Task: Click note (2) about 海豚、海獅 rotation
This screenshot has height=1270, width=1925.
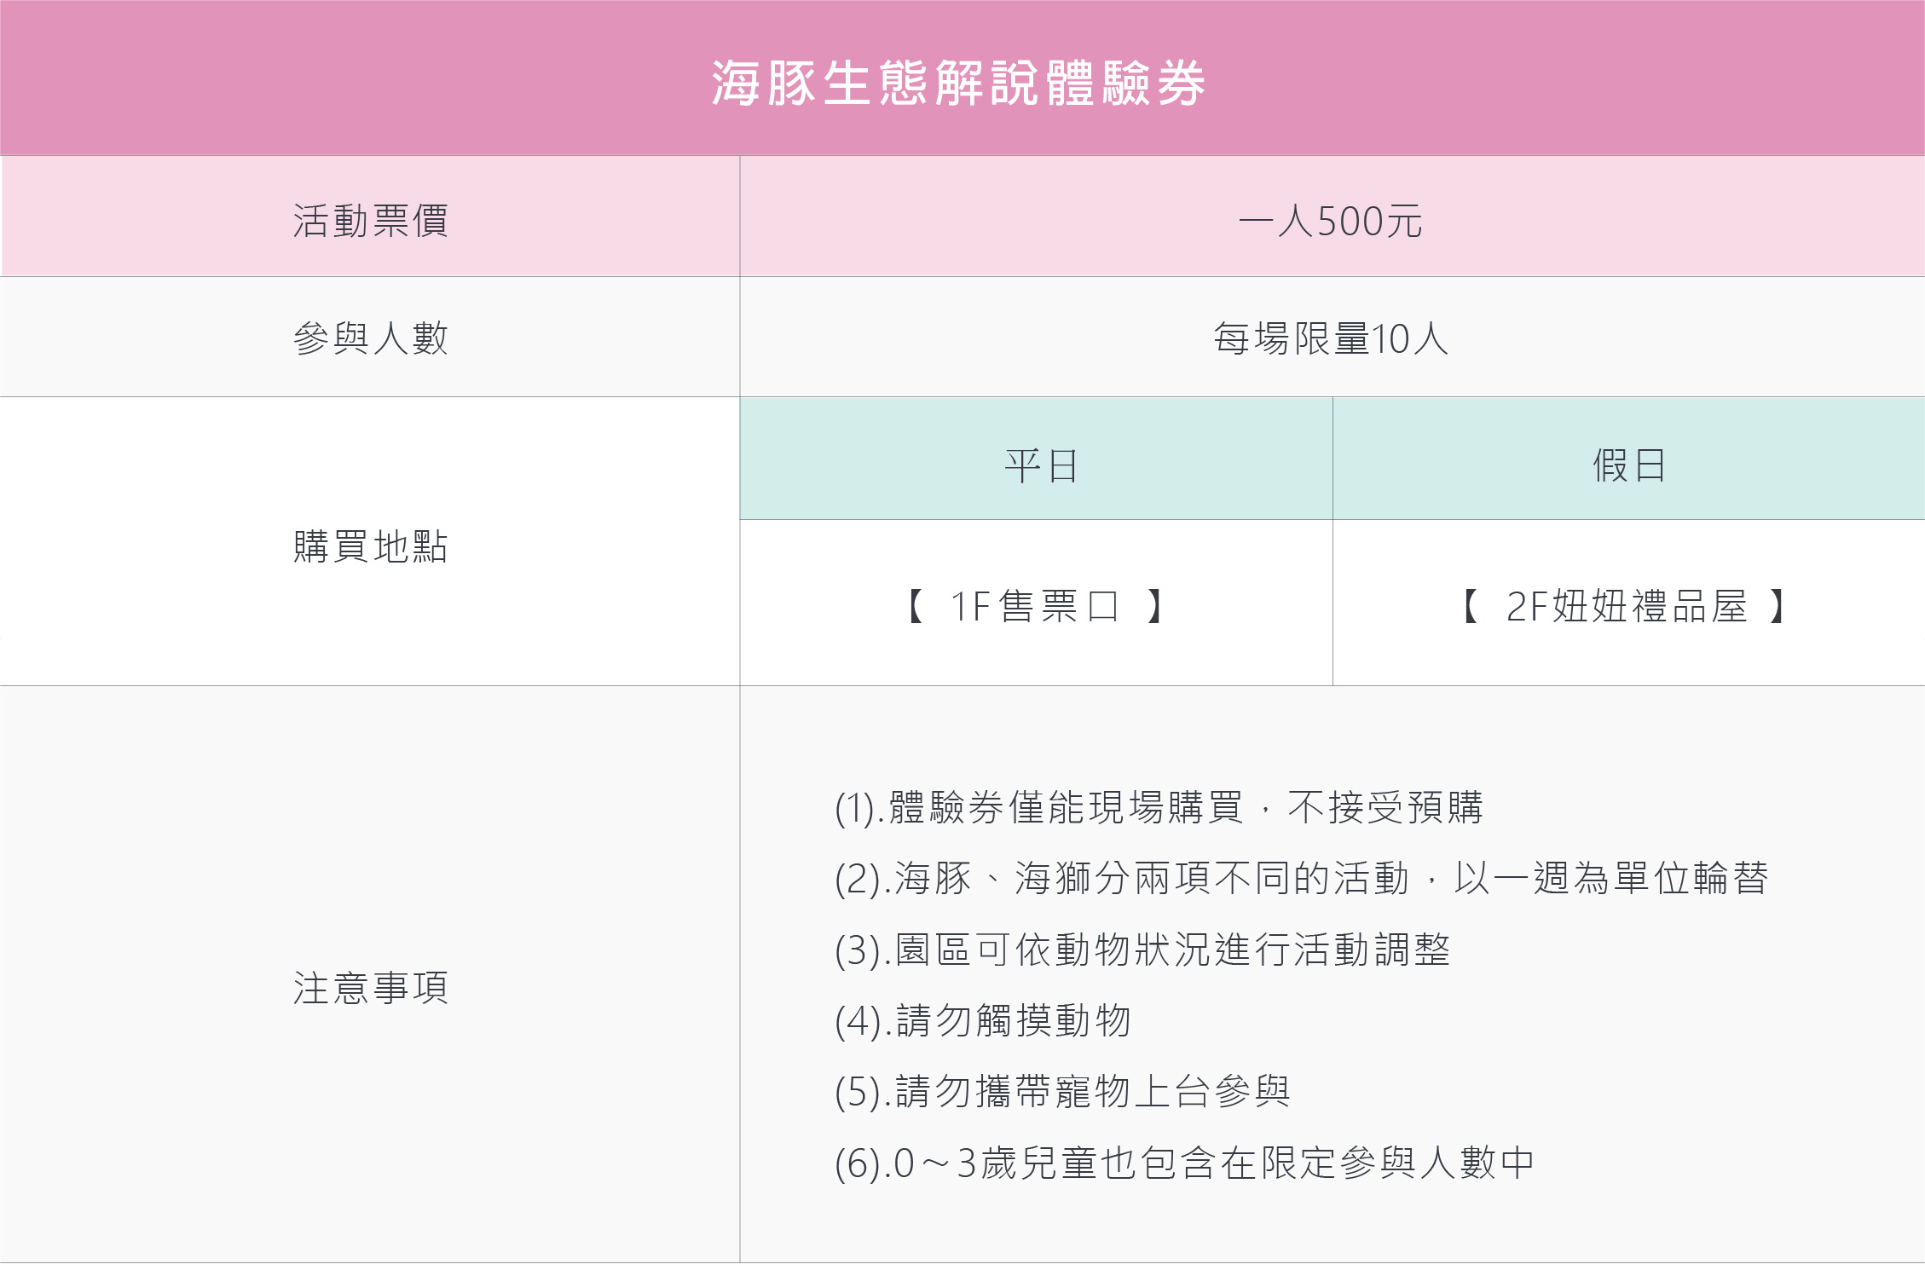Action: click(1302, 879)
